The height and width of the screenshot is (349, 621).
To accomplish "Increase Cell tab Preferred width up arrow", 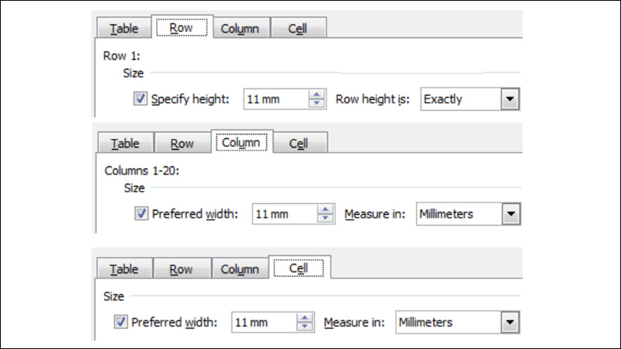I will point(304,318).
